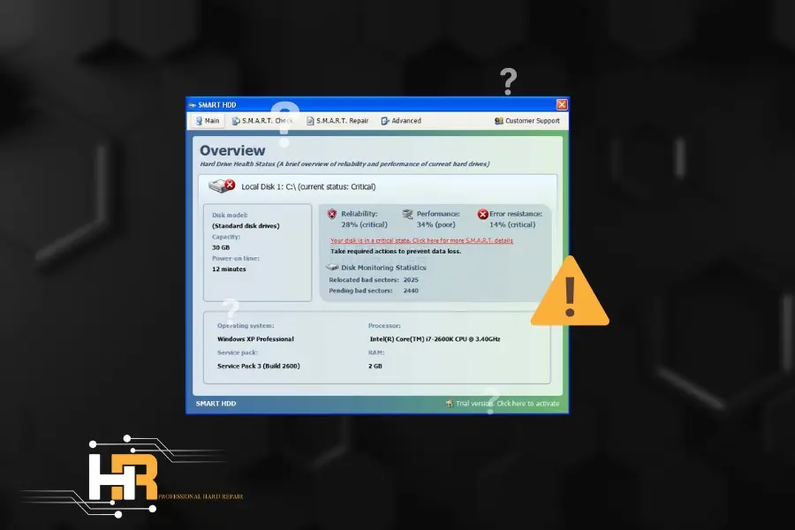Viewport: 795px width, 530px height.
Task: Click the red critical state S.M.A.R.T. details link
Action: [x=421, y=240]
